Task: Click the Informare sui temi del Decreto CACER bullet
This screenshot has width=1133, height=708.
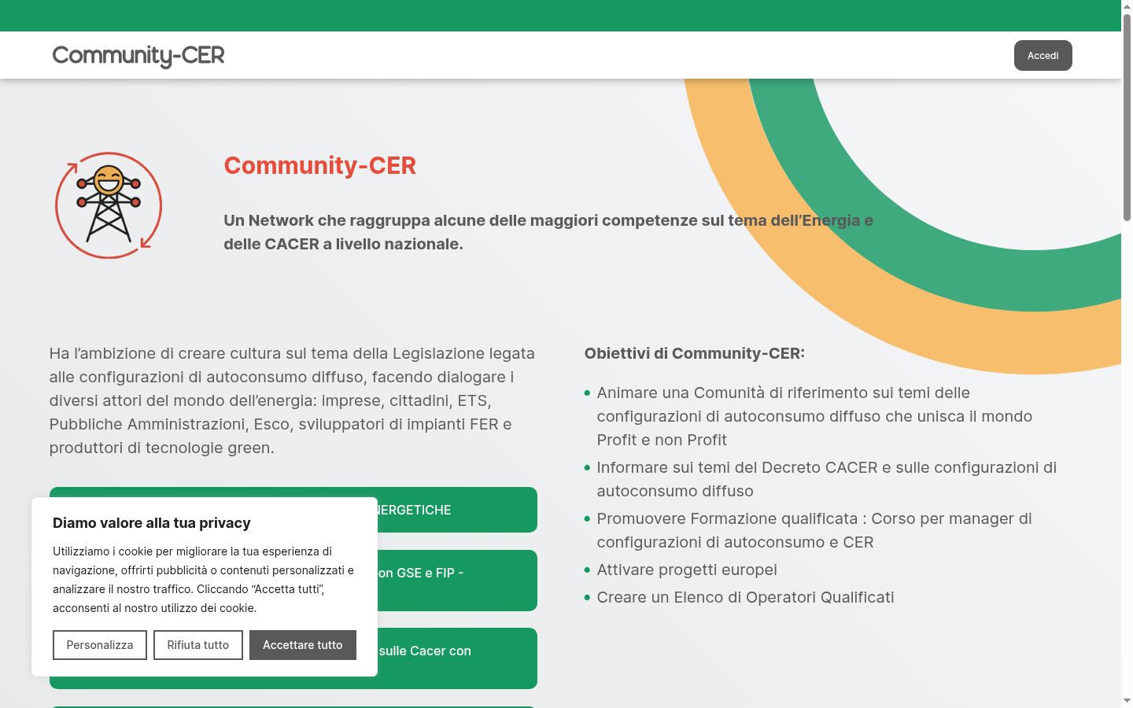Action: 827,479
